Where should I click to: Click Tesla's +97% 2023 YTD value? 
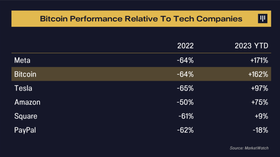tap(259, 88)
